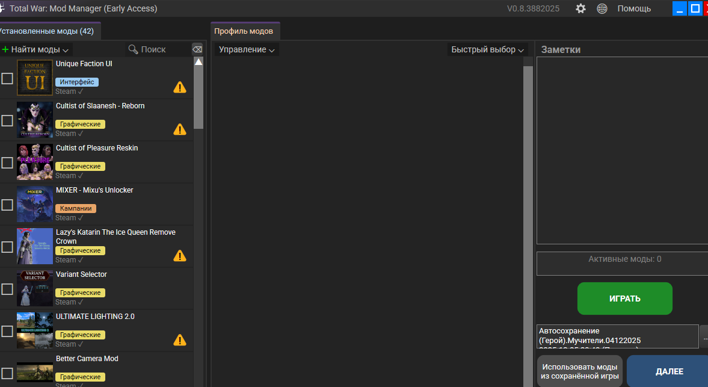Screen dimensions: 708x387
Task: Open the Быстрый выбор dropdown
Action: (487, 49)
